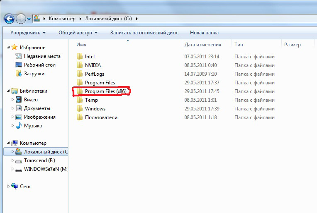Expand the Документы library arrow

(x=12, y=108)
